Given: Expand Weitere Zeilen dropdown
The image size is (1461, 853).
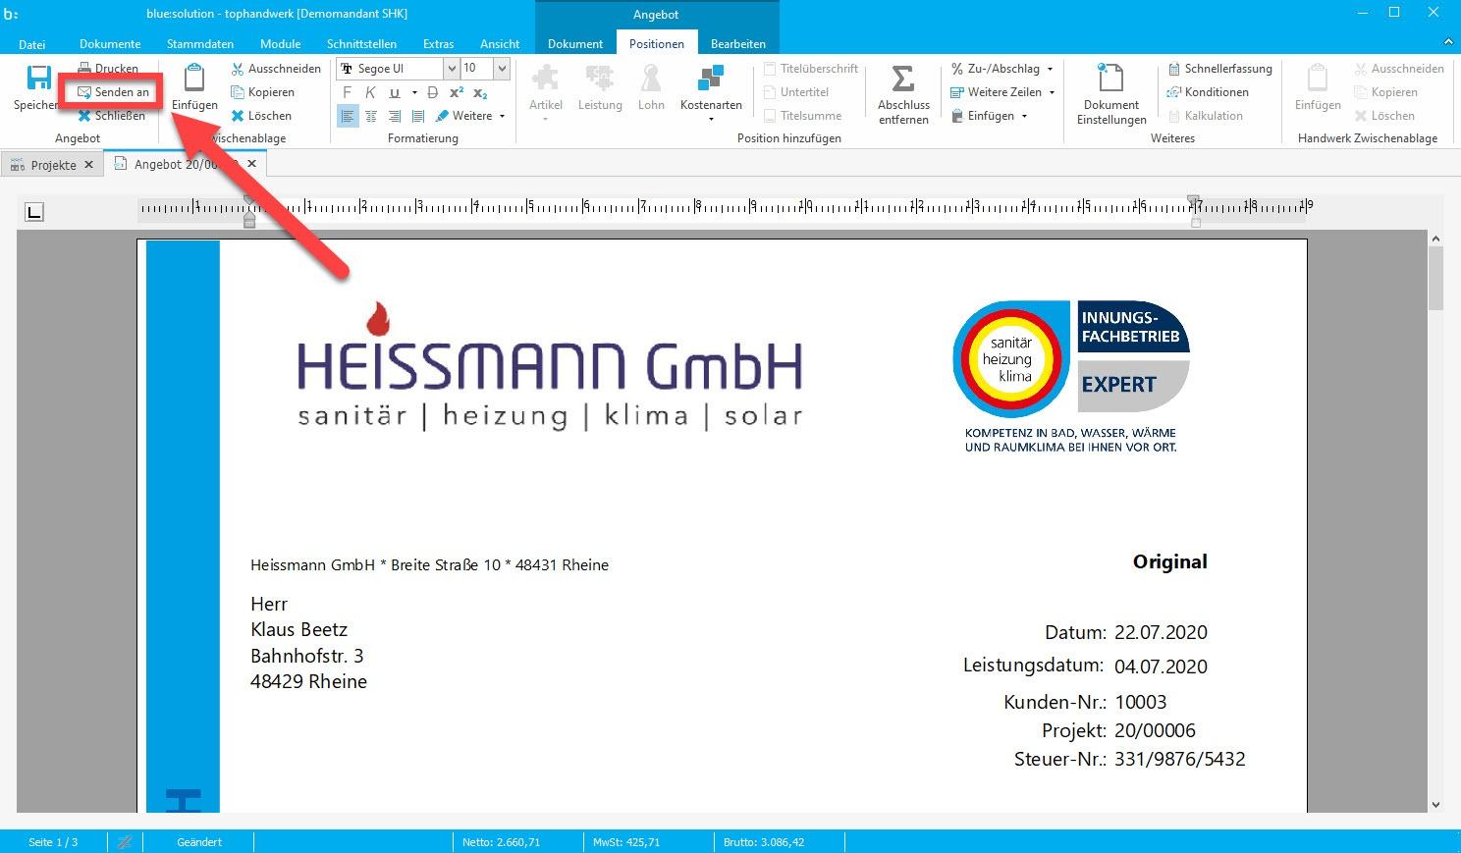Looking at the screenshot, I should coord(1052,92).
